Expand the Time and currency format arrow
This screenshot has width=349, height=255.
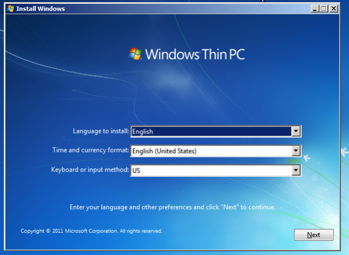pos(296,151)
